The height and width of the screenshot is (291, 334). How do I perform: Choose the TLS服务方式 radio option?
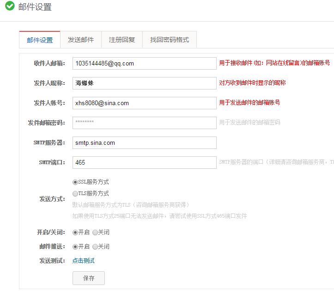point(75,194)
